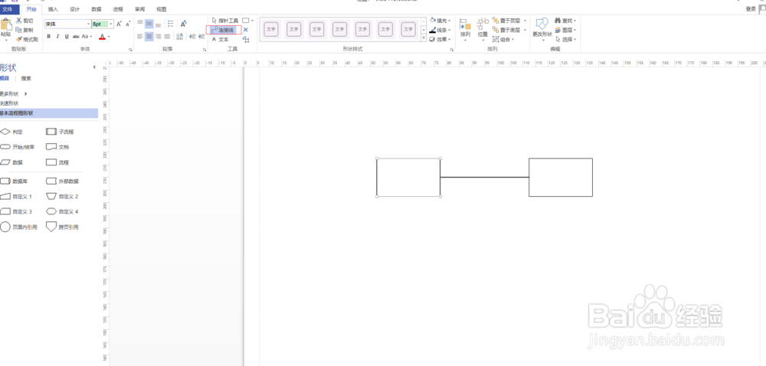Select the 自定义 1 shape
The width and height of the screenshot is (766, 366).
pos(16,196)
